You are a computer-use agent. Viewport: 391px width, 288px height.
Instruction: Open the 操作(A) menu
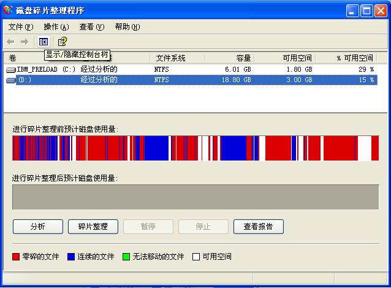[x=56, y=27]
